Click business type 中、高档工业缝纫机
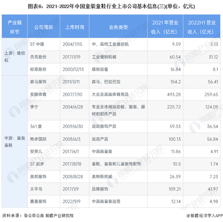 coord(110,44)
